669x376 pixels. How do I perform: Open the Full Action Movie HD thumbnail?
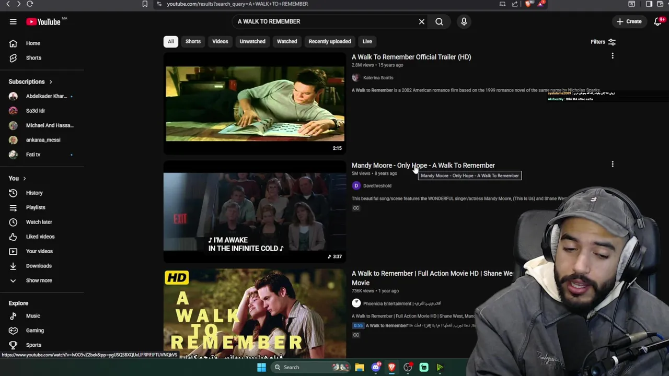tap(255, 313)
